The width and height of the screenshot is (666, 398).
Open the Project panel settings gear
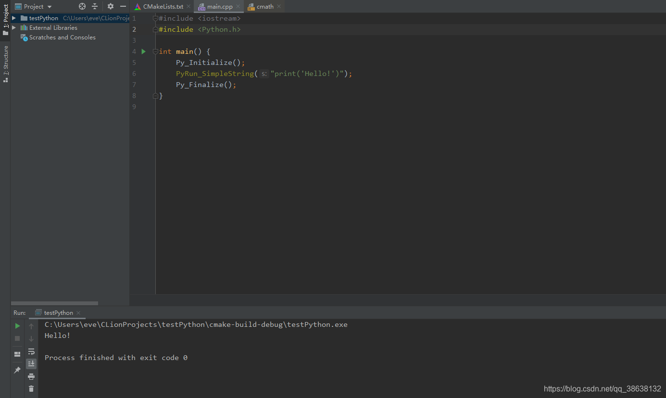(111, 6)
